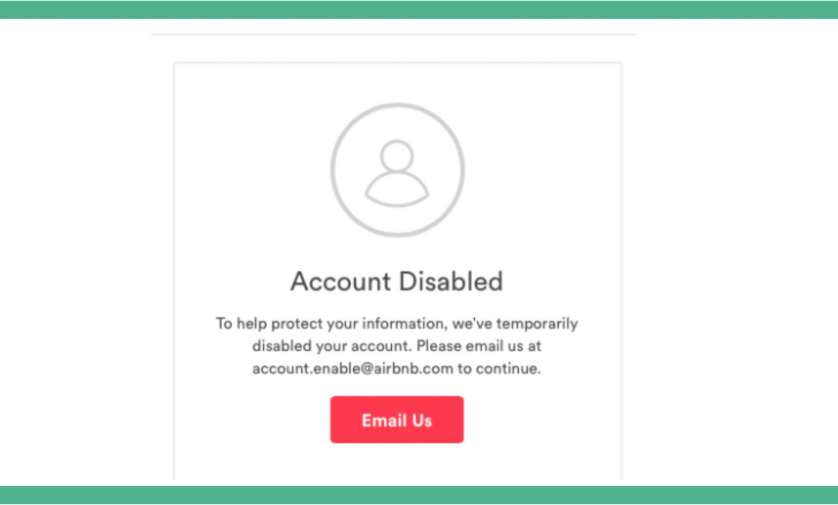The height and width of the screenshot is (505, 838).
Task: Click the to continue text after email
Action: [x=499, y=369]
